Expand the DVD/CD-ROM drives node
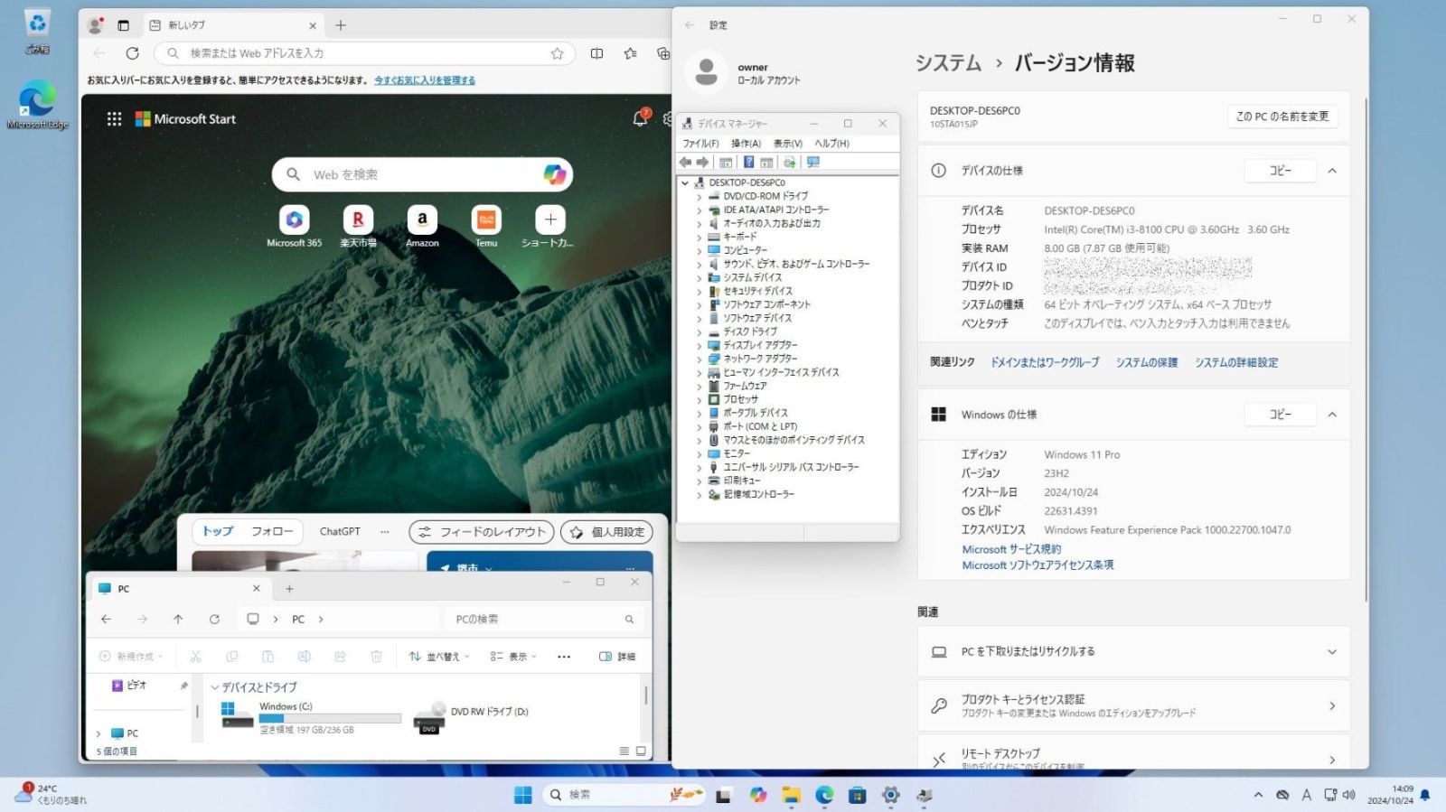The width and height of the screenshot is (1446, 812). [x=699, y=196]
